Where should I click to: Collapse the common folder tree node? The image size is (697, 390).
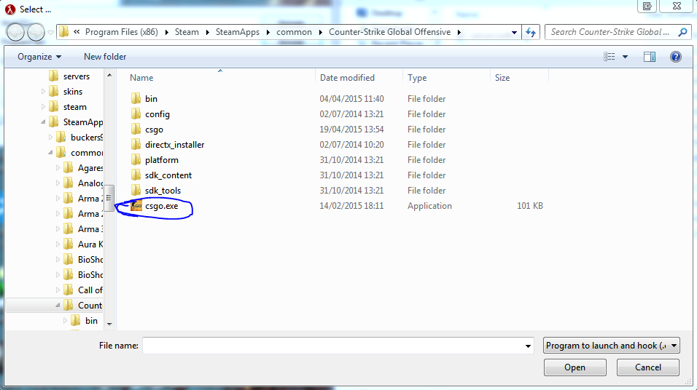[51, 153]
